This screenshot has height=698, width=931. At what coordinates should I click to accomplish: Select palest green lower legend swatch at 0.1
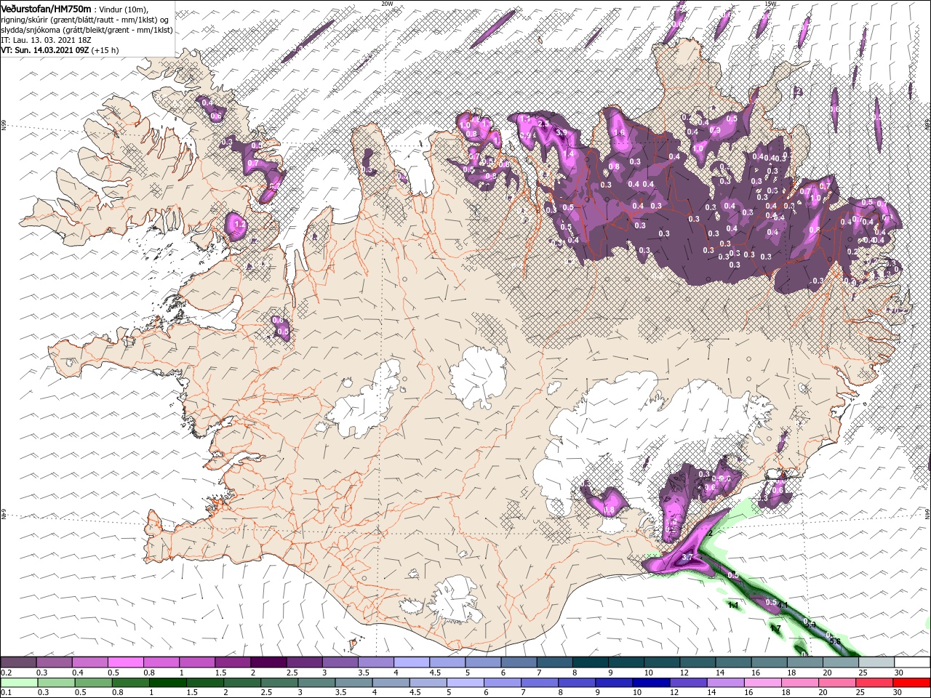pos(19,683)
